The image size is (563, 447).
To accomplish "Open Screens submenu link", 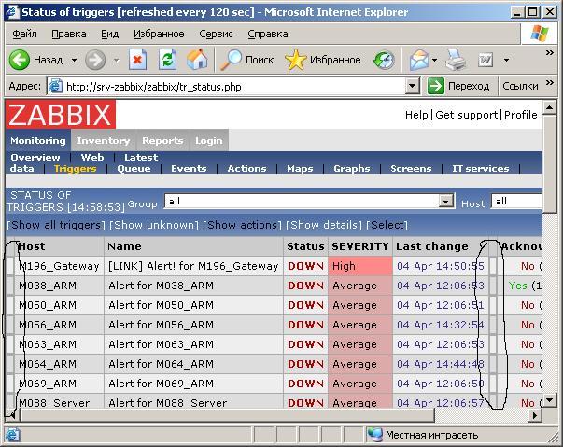I will click(411, 169).
